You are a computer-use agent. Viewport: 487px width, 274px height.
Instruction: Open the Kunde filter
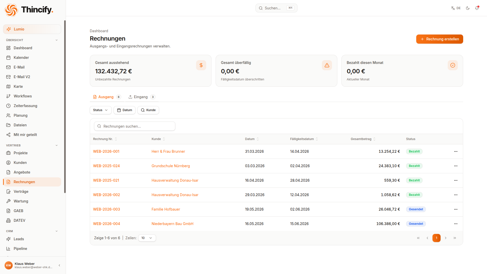pos(148,110)
